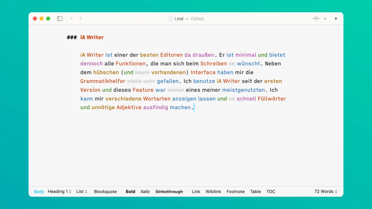This screenshot has width=372, height=209.
Task: Click the word "Version"
Action: [90, 90]
